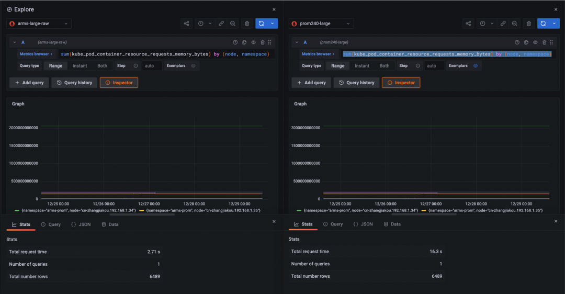Screen dimensions: 565x294
Task: Switch to the JSON tab in the left inspector
Action: 80,224
